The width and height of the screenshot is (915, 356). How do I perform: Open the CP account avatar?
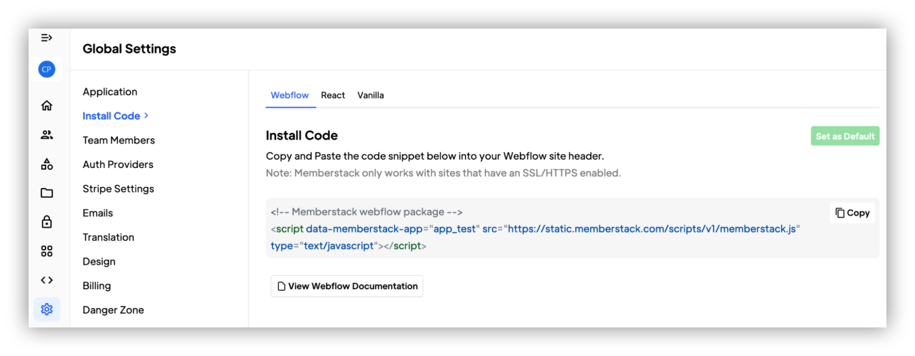[x=46, y=69]
